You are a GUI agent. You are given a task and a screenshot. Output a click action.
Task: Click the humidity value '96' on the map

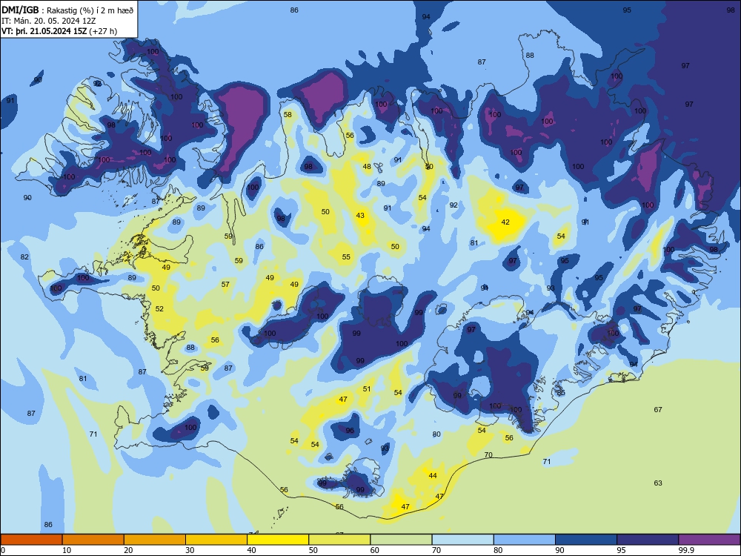tap(350, 430)
